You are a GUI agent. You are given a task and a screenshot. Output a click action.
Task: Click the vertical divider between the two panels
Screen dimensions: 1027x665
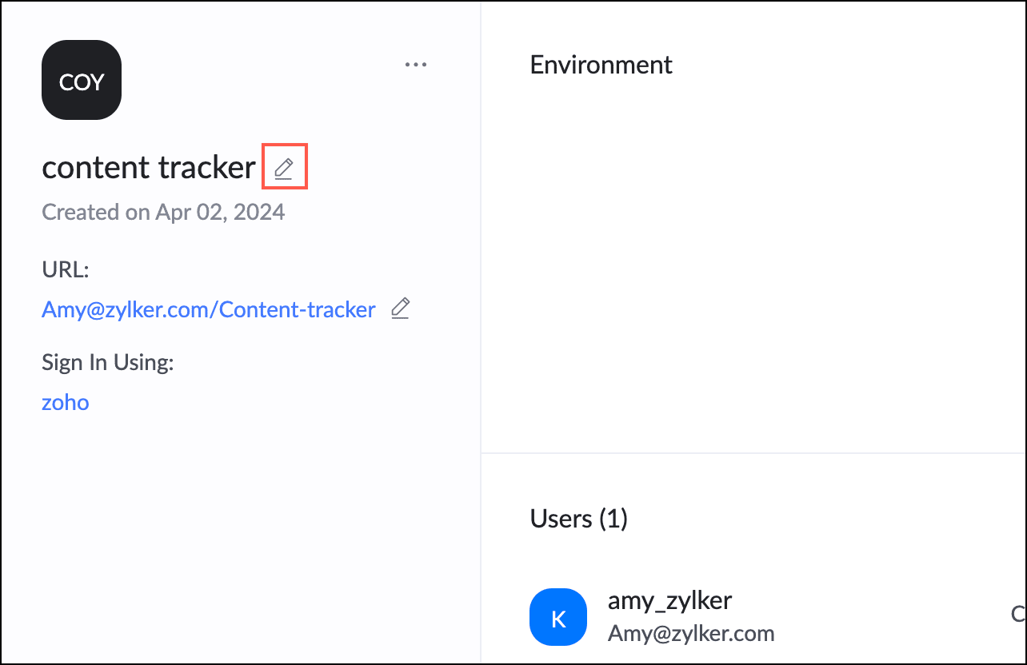click(x=481, y=332)
